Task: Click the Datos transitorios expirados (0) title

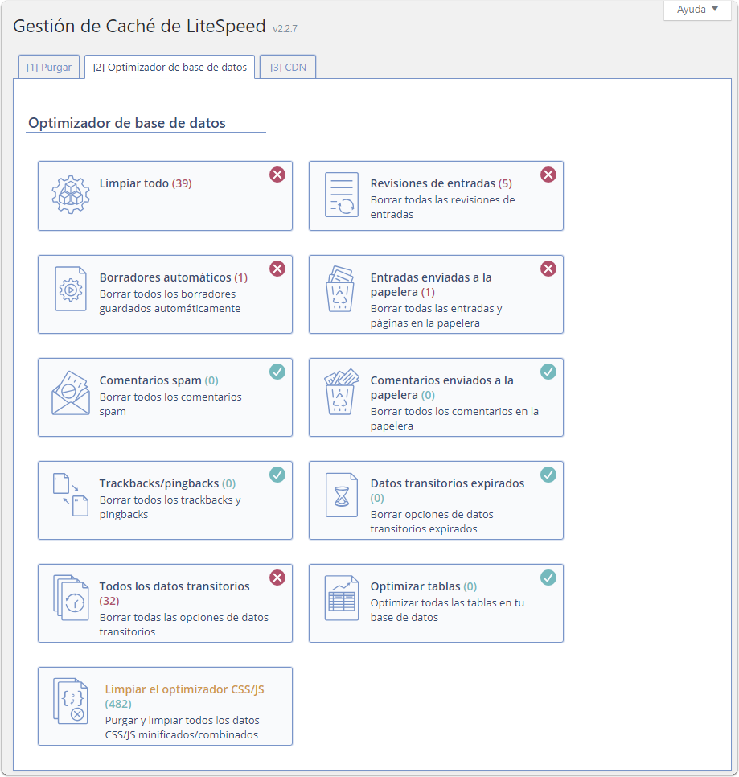Action: [447, 491]
